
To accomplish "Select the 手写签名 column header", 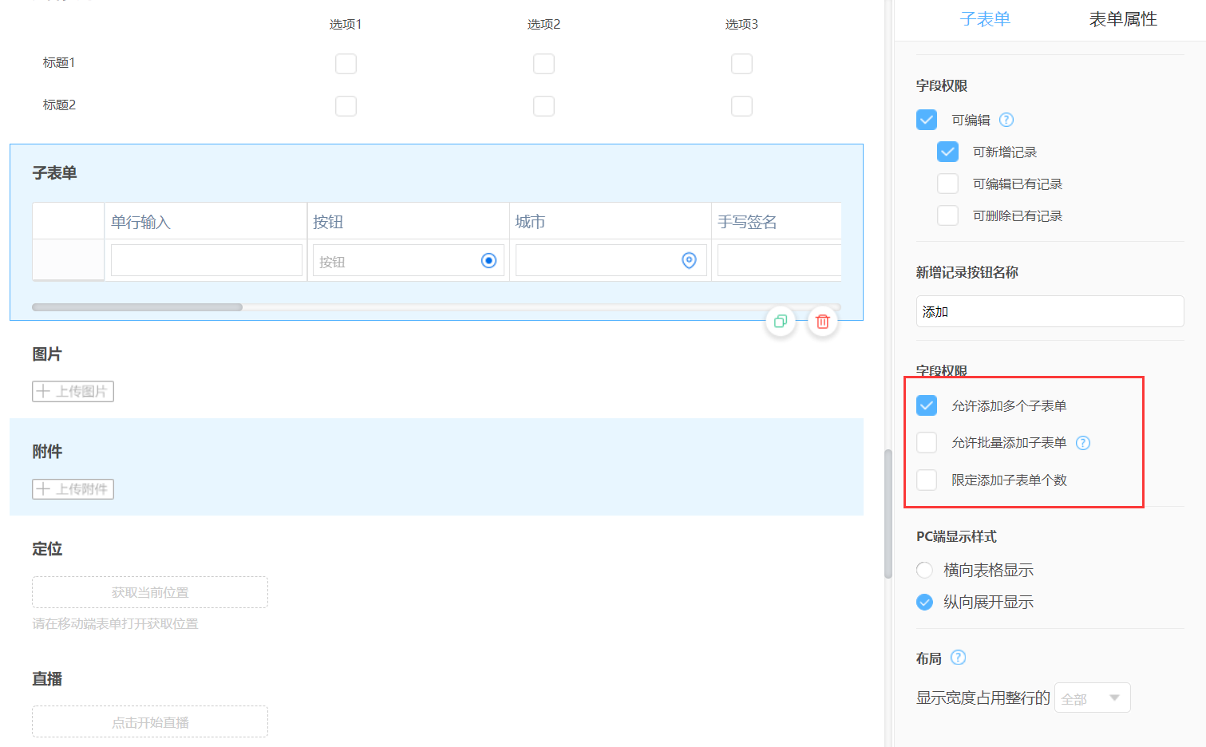I will (776, 221).
